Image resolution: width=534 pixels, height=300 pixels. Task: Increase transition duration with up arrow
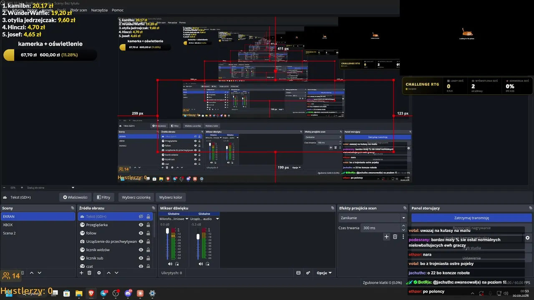click(x=403, y=226)
